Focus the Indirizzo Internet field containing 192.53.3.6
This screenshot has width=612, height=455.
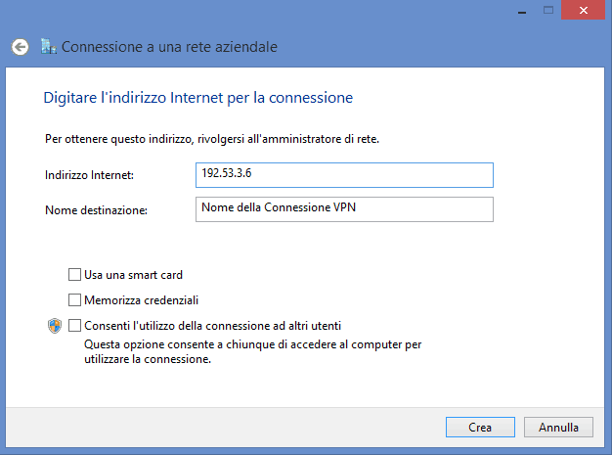(x=344, y=175)
